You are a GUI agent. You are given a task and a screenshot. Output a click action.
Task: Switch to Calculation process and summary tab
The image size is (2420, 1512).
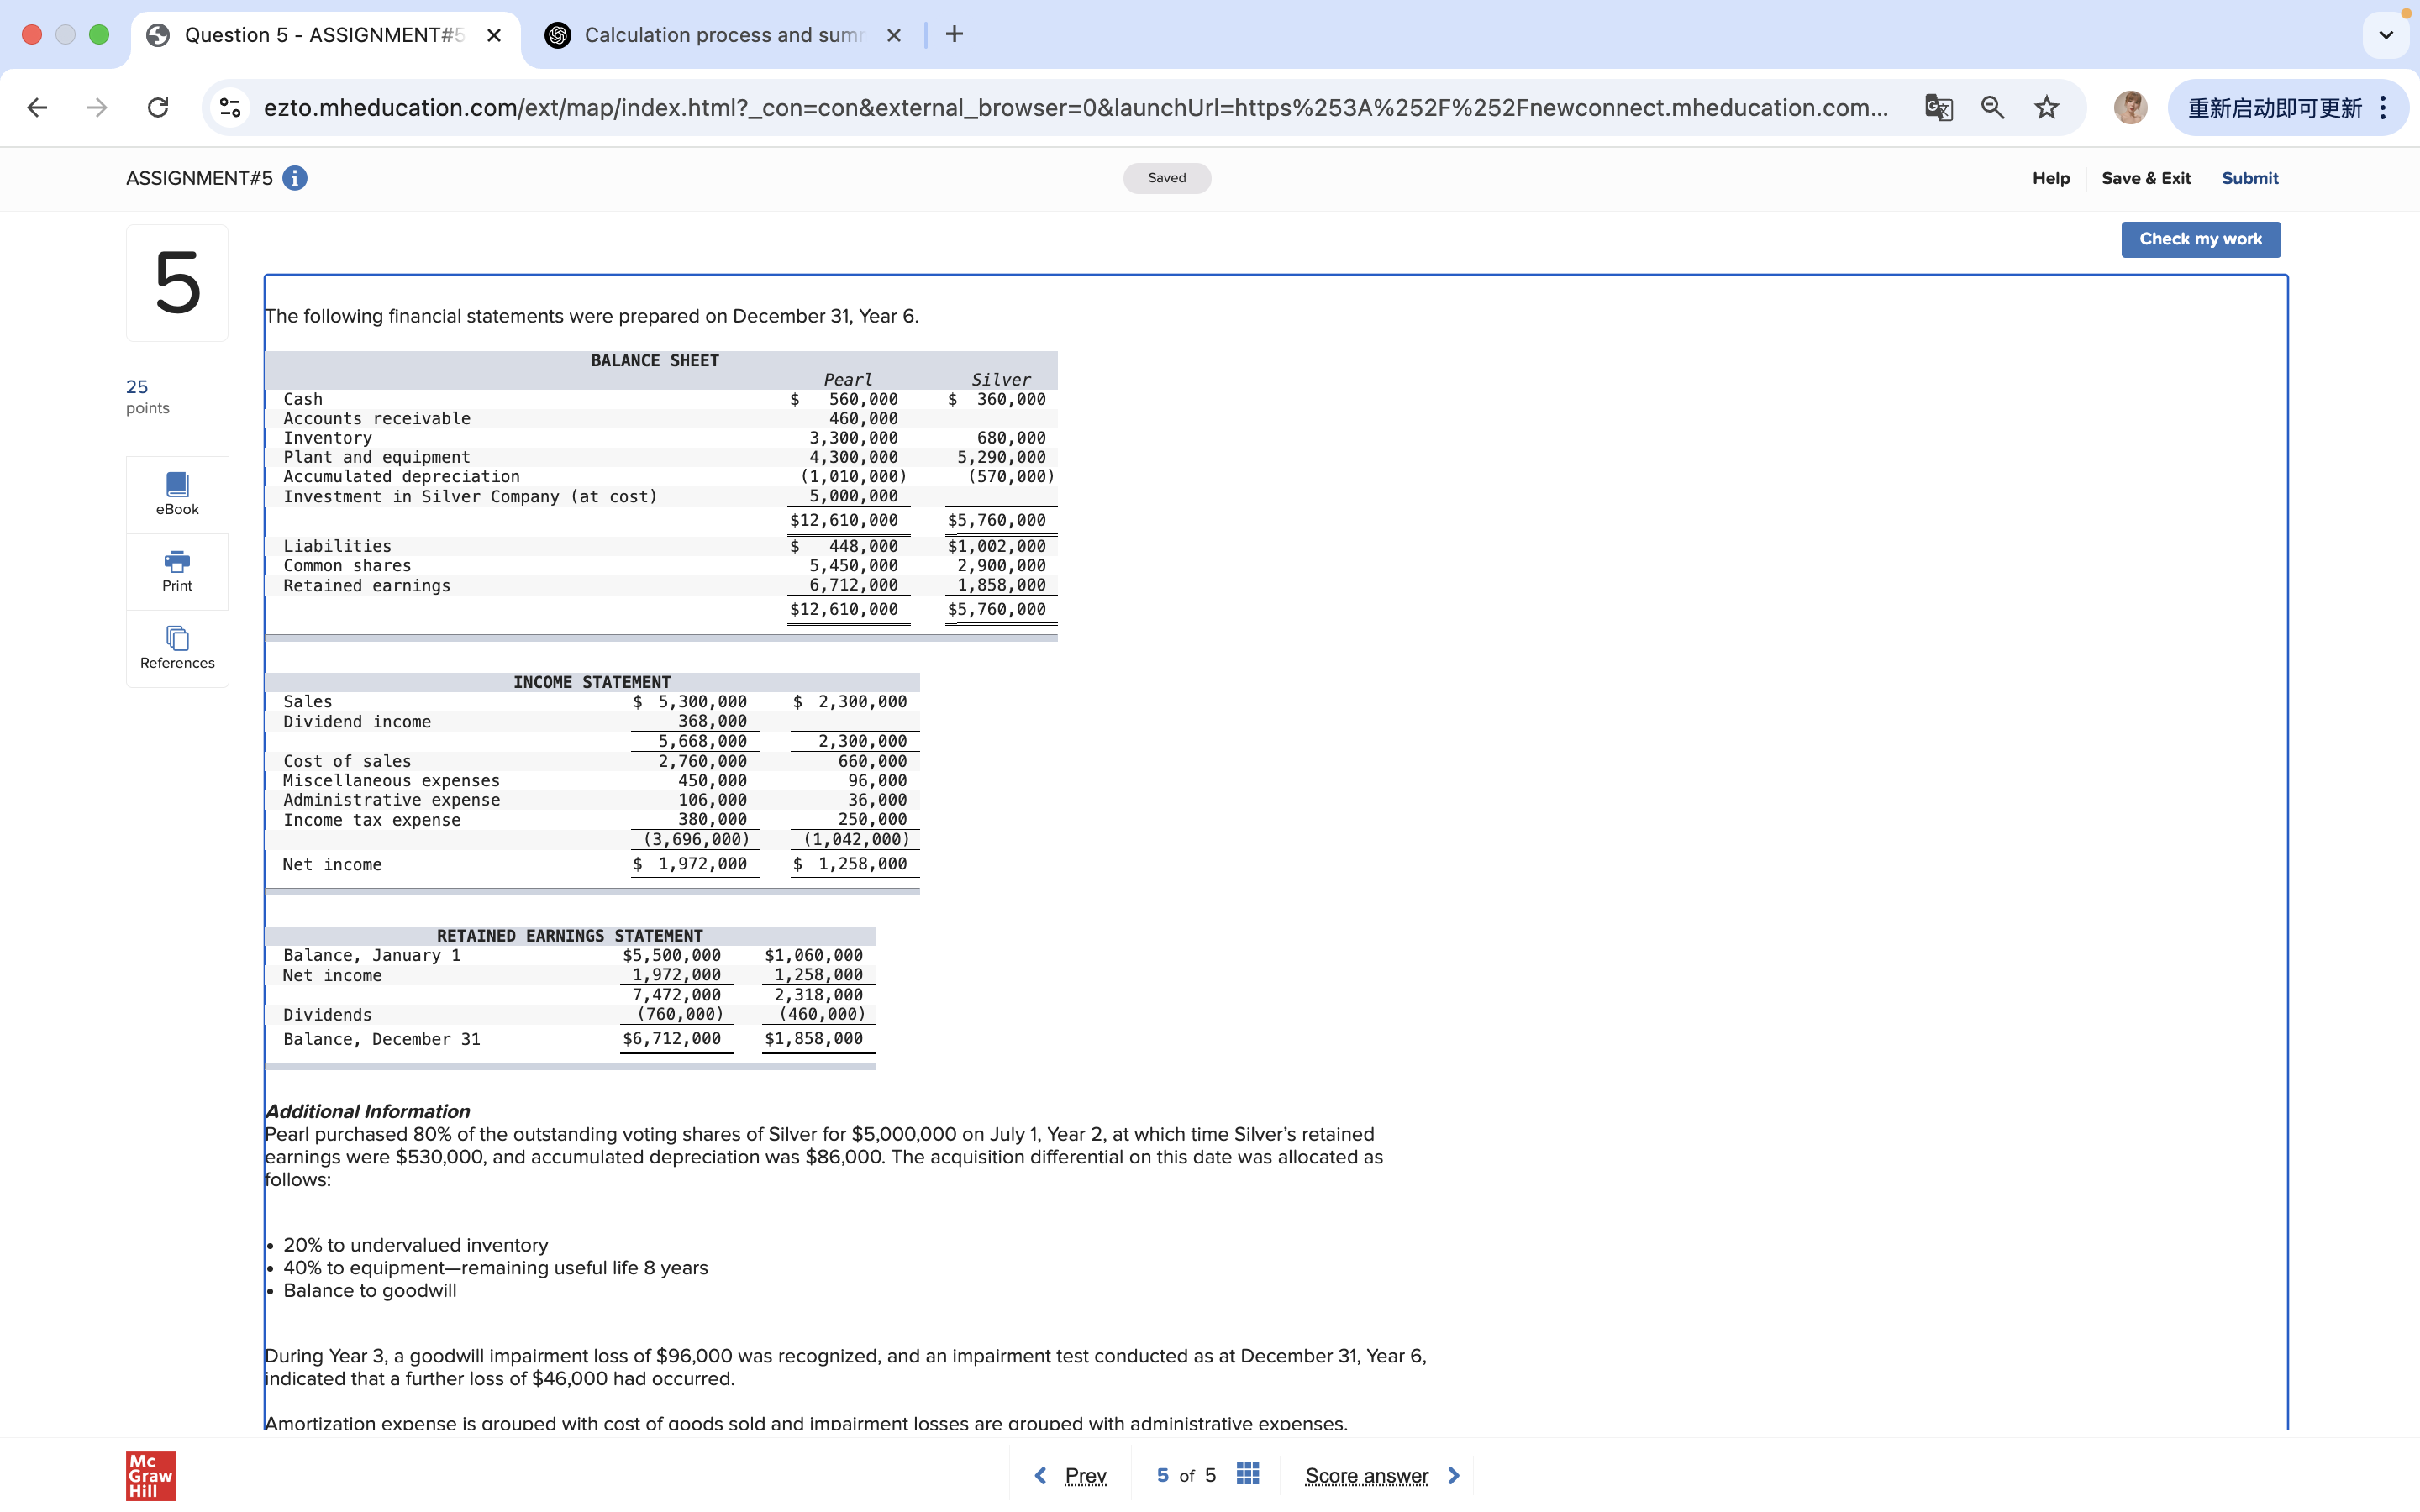pyautogui.click(x=720, y=35)
